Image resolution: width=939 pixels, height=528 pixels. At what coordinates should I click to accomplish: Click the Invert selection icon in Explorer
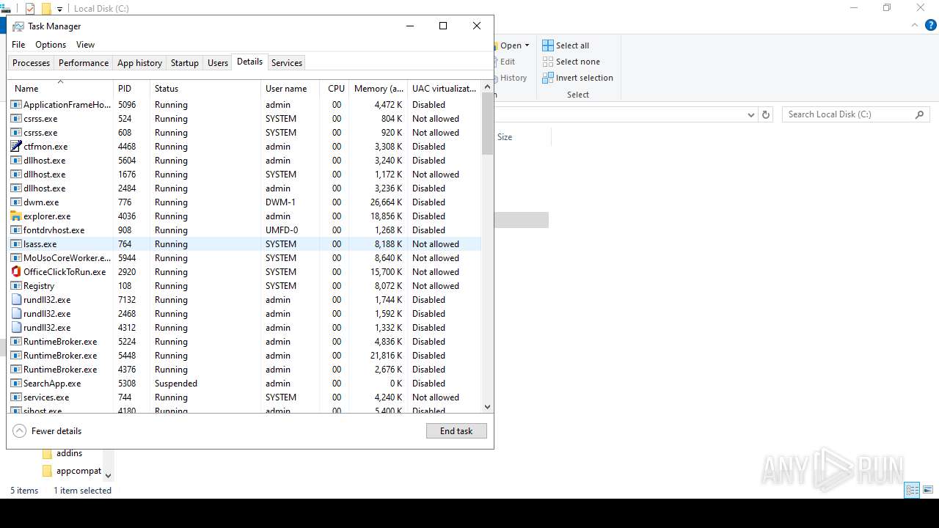(548, 78)
